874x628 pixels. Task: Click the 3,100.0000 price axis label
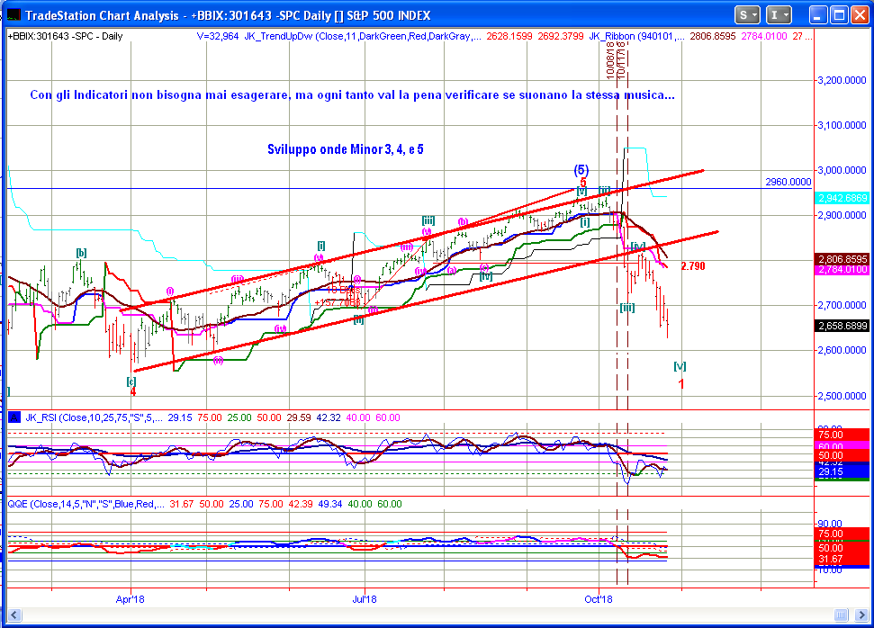(x=842, y=125)
